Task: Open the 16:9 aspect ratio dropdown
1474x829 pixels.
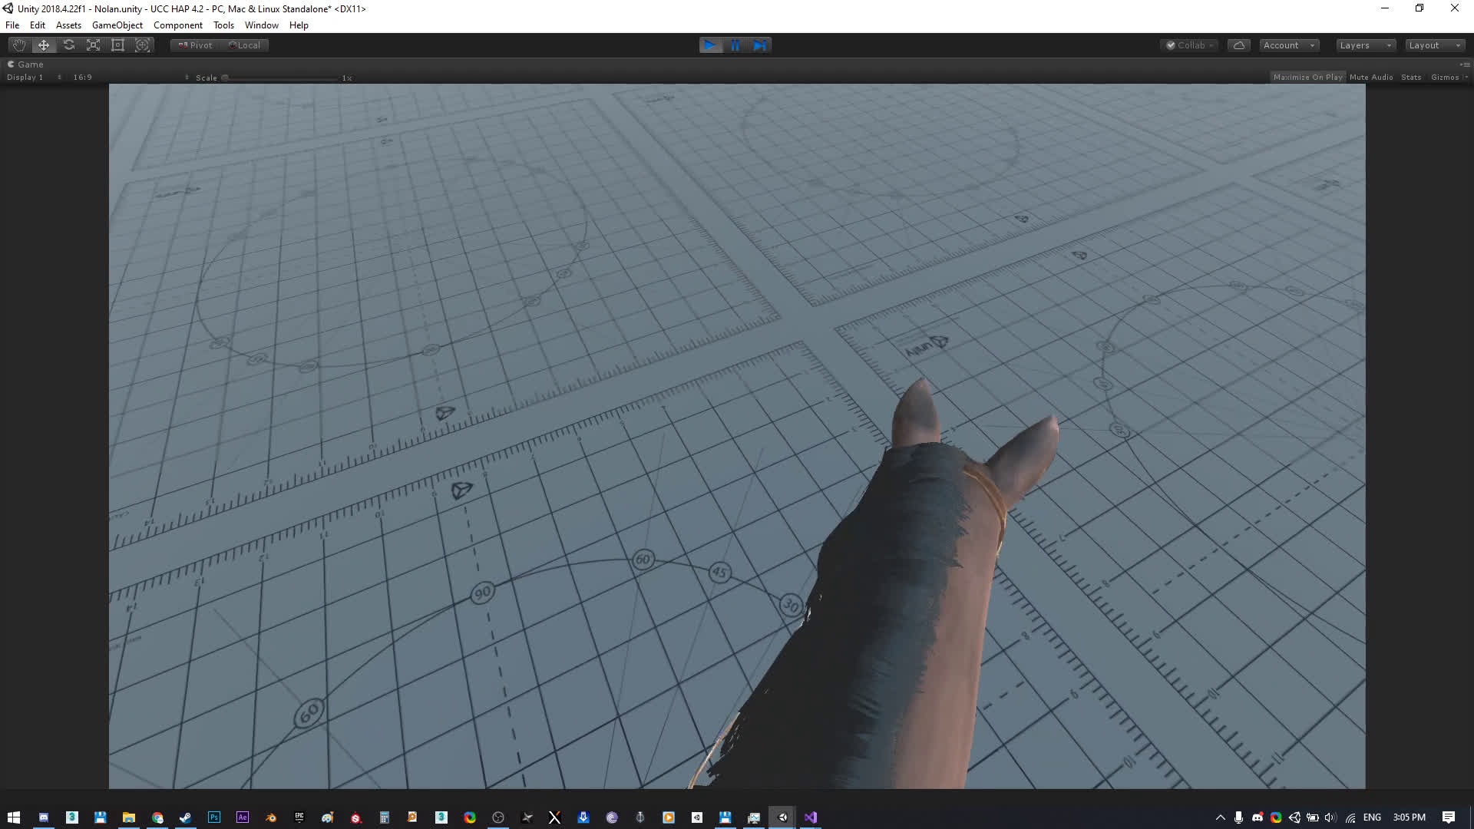Action: [x=82, y=78]
